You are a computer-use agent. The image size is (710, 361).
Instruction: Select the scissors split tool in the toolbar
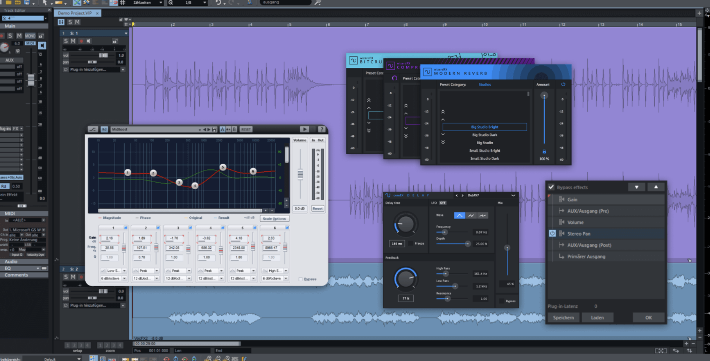point(86,3)
